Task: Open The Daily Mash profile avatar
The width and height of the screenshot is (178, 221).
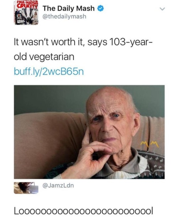Action: (x=26, y=12)
